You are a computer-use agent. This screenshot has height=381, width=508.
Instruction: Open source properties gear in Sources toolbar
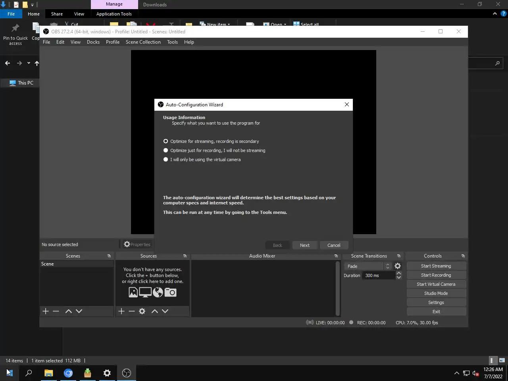tap(142, 311)
